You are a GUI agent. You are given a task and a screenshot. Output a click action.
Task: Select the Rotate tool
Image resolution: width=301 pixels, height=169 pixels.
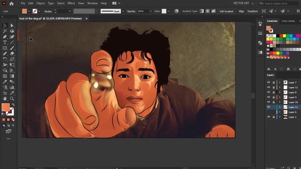[5, 59]
